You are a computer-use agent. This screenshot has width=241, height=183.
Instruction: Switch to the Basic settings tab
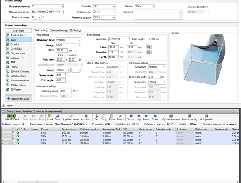tap(41, 30)
